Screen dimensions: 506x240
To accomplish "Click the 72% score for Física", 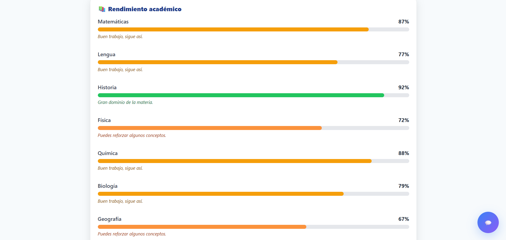I will click(403, 120).
